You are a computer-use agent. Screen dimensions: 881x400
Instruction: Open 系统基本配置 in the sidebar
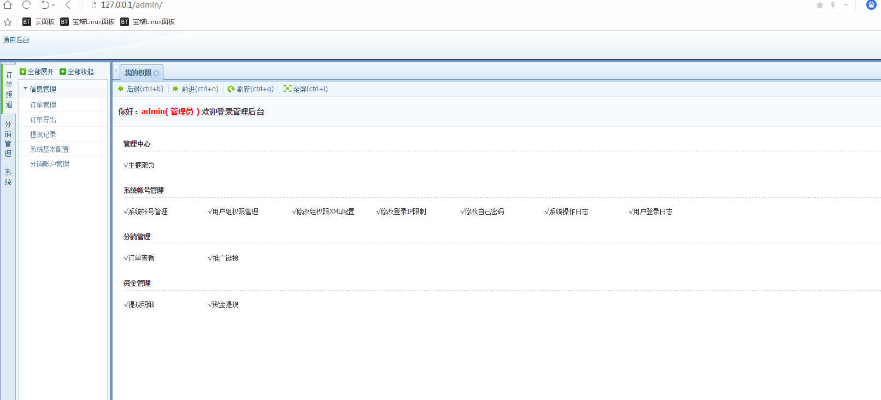(x=50, y=149)
